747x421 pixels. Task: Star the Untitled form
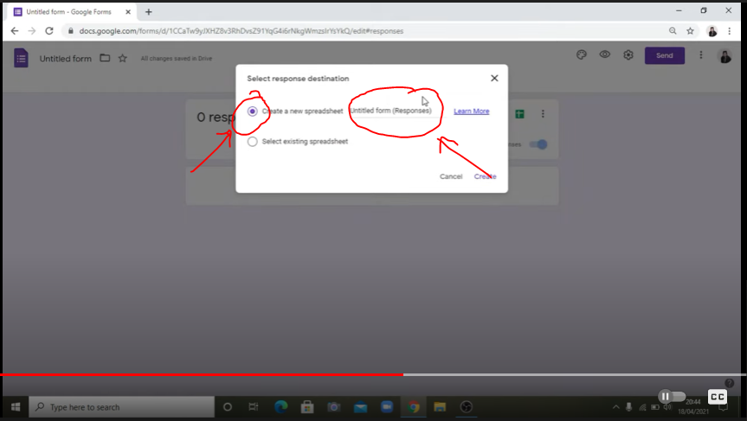pos(122,58)
